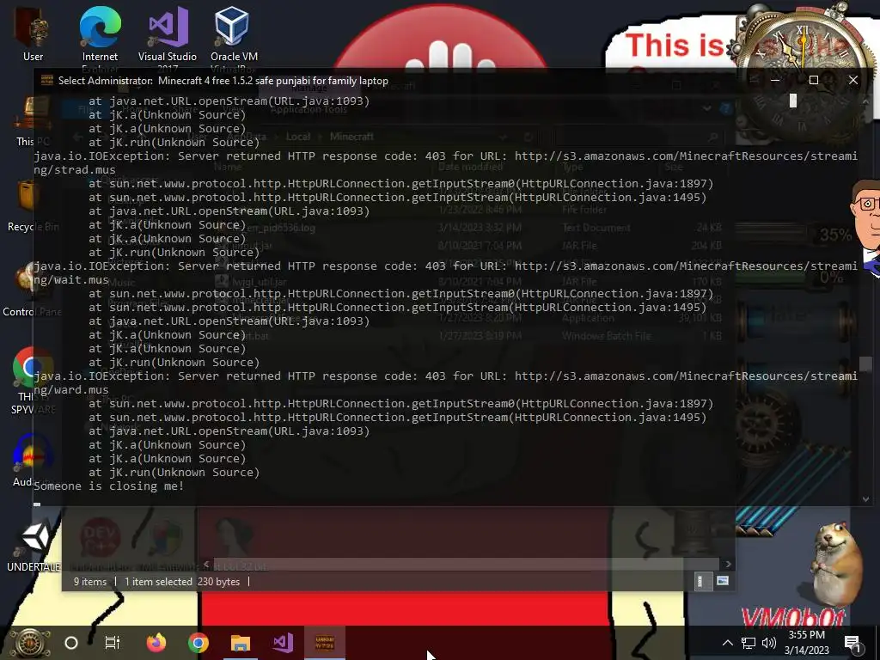Screen dimensions: 880x660
Task: Open Cortana search circle on taskbar
Action: click(x=71, y=643)
